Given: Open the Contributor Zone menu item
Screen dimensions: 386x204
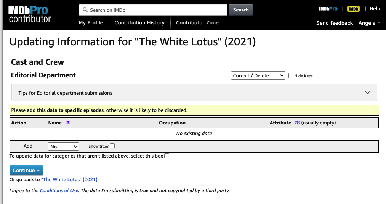Looking at the screenshot, I should (197, 23).
